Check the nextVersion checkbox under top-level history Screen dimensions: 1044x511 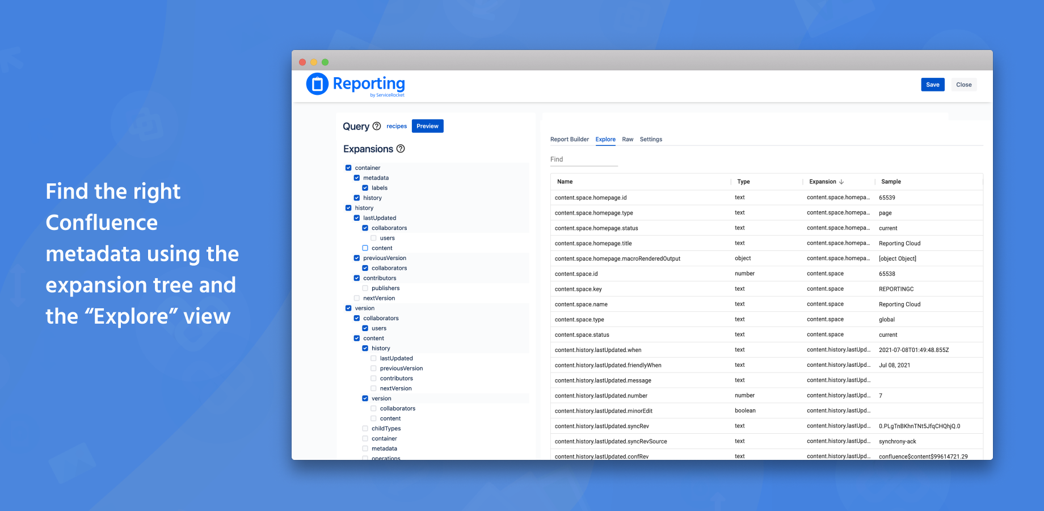click(357, 298)
